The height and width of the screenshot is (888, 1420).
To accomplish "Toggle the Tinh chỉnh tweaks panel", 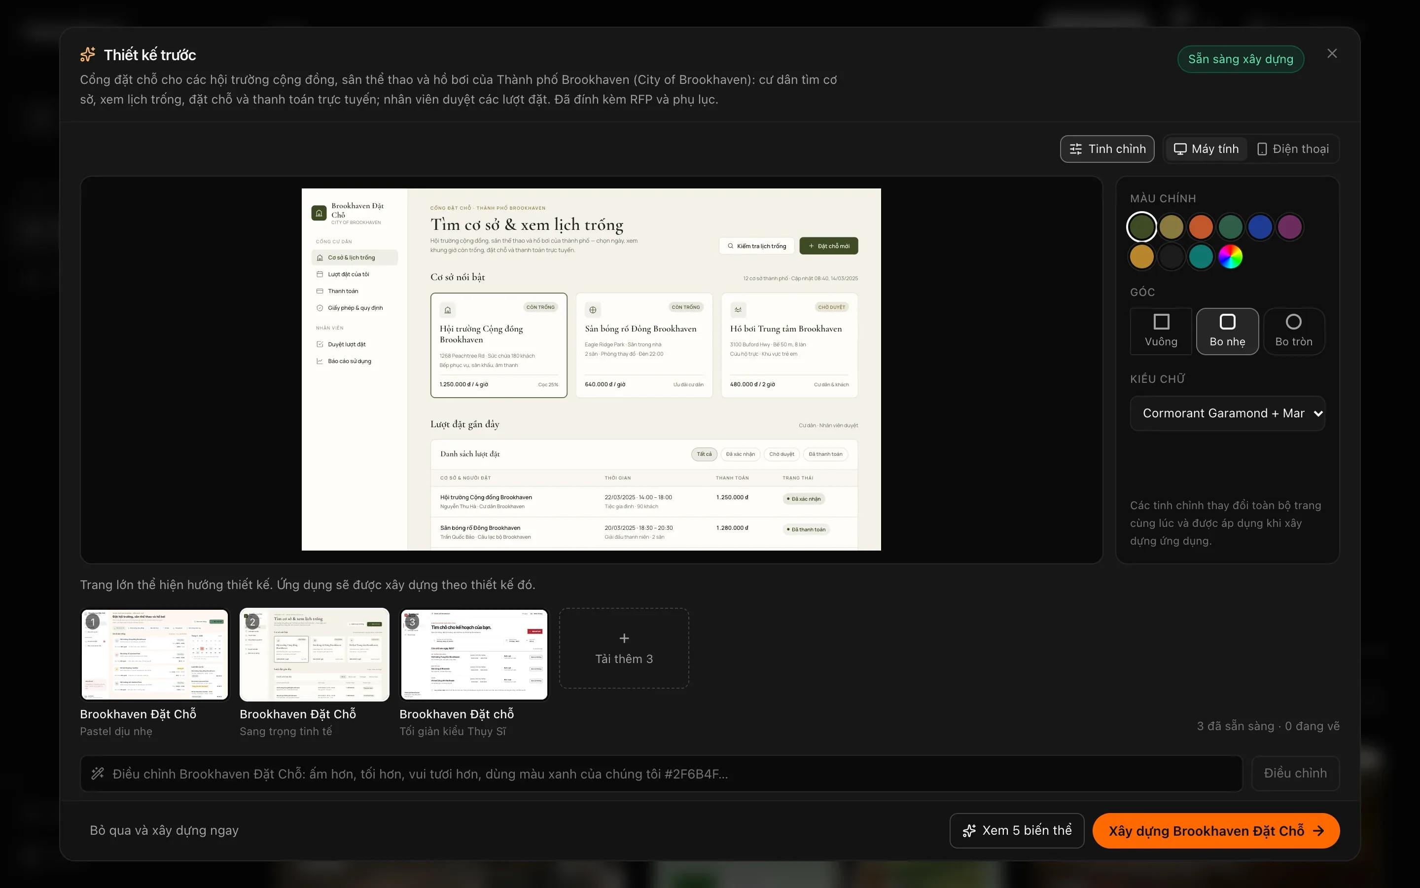I will coord(1106,149).
